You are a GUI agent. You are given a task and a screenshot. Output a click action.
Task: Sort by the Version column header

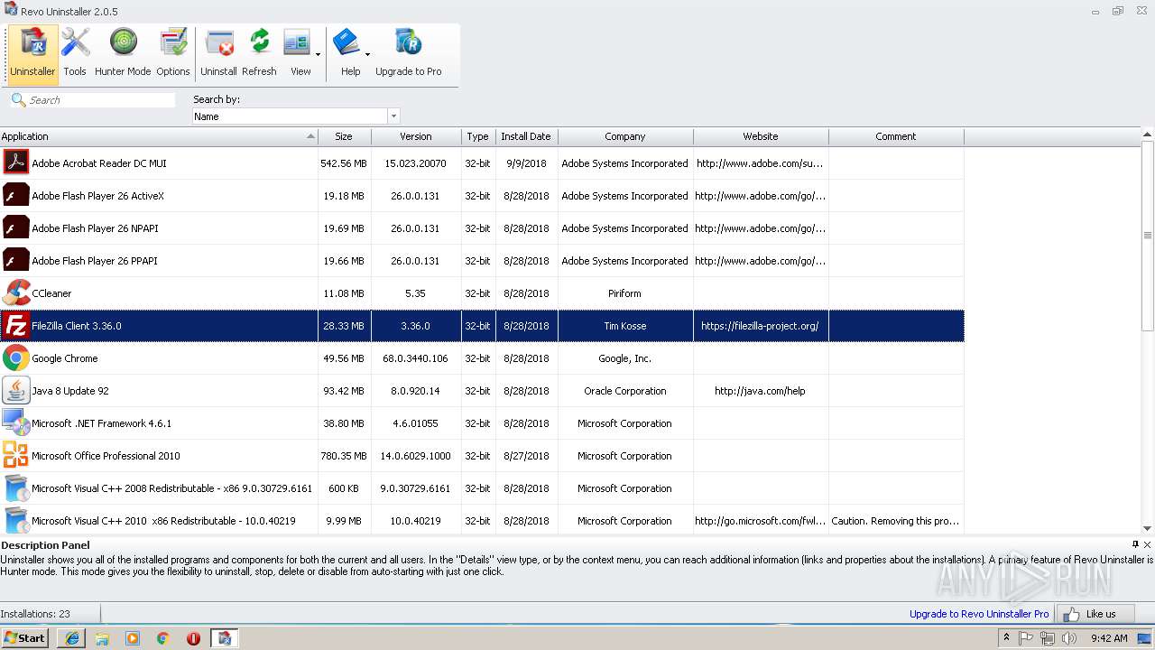coord(416,136)
